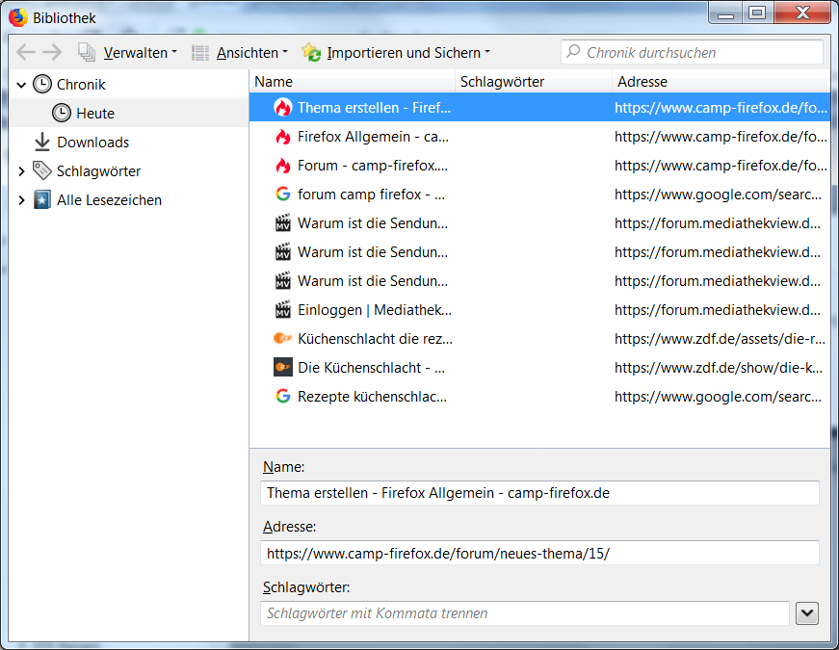The height and width of the screenshot is (650, 839).
Task: Click the Downloads arrow icon in the sidebar
Action: [41, 143]
